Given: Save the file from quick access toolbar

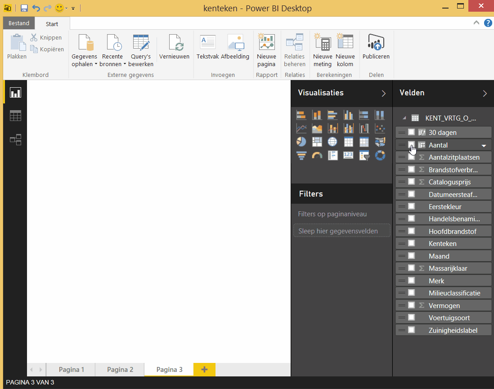Looking at the screenshot, I should [24, 8].
